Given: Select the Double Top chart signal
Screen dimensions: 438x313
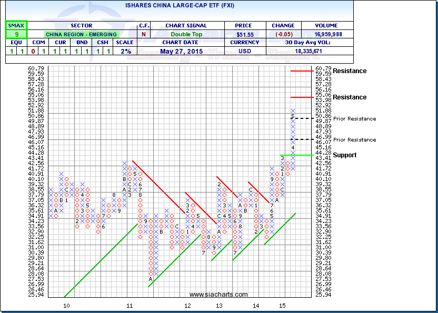Looking at the screenshot, I should [186, 34].
